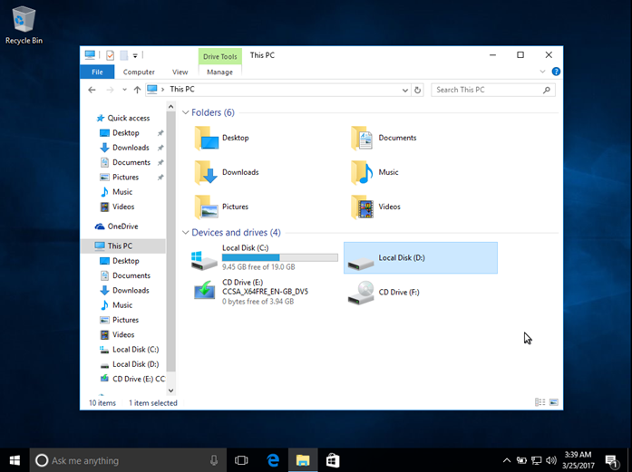Image resolution: width=632 pixels, height=472 pixels.
Task: Open the volume control tray icon
Action: click(x=551, y=460)
